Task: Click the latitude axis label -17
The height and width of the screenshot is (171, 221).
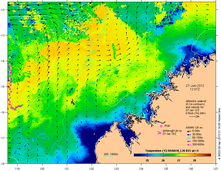Action: [x=3, y=138]
